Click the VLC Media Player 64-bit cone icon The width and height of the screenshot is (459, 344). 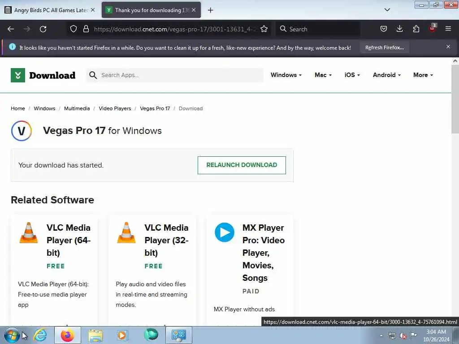coord(28,232)
